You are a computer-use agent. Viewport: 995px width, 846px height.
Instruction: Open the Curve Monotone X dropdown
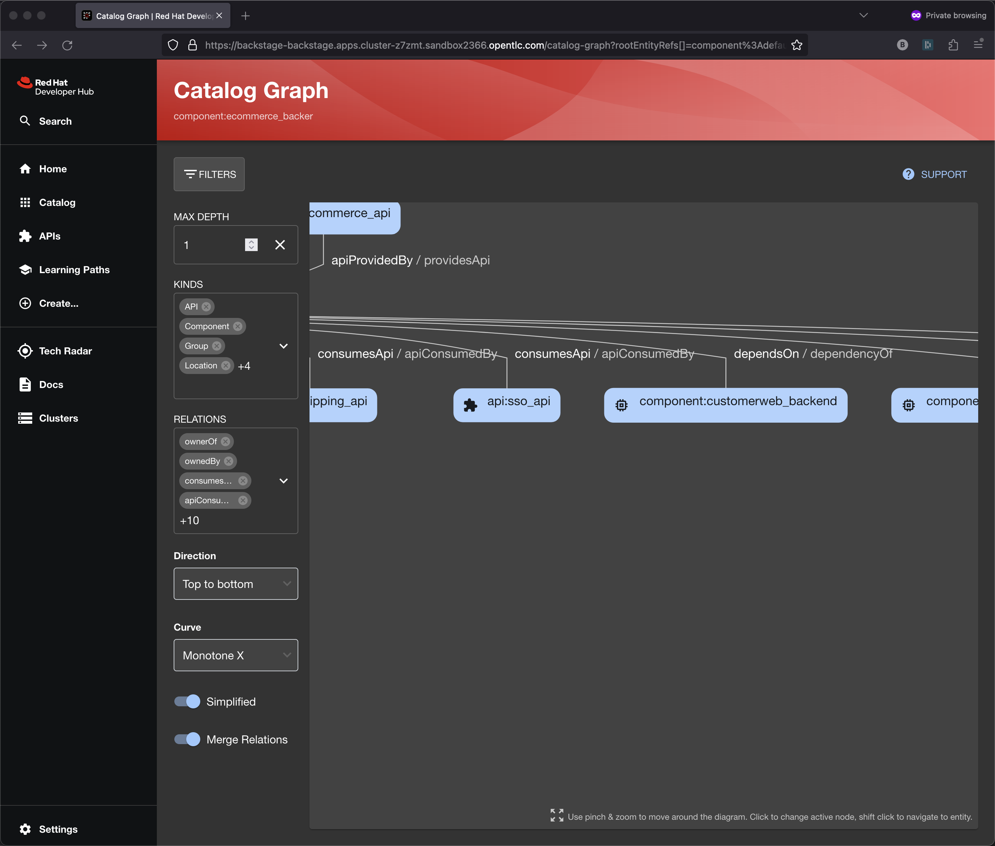(235, 655)
